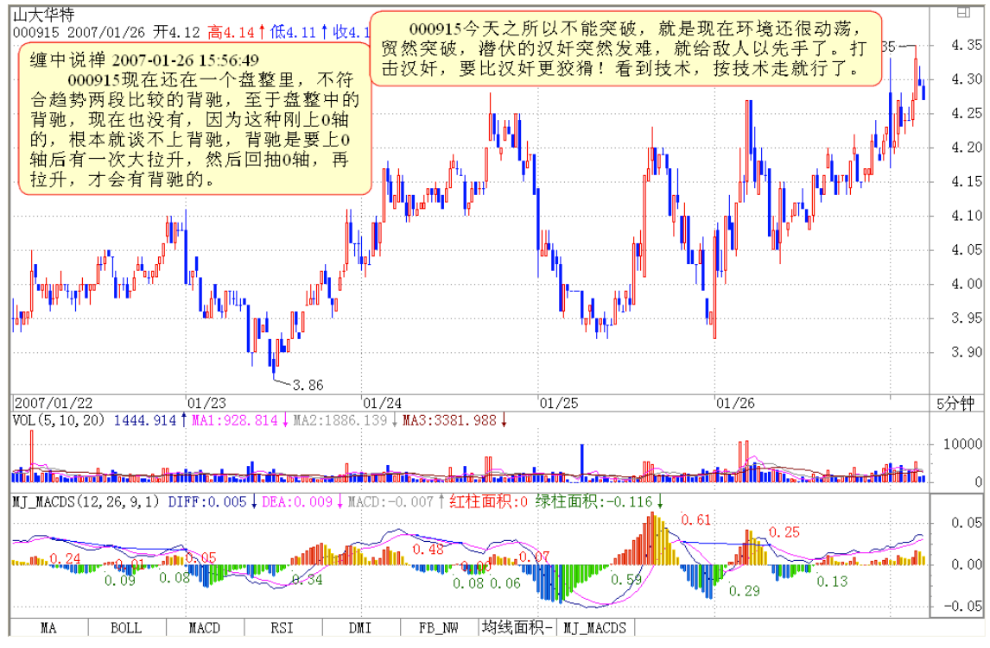
Task: Click the VOL(5,10,20) indicator label
Action: 59,420
